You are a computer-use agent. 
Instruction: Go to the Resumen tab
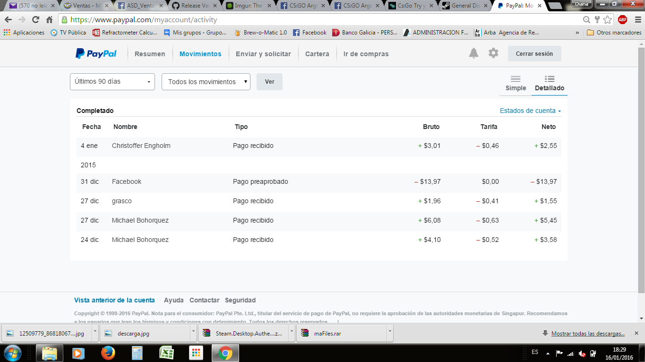click(150, 54)
